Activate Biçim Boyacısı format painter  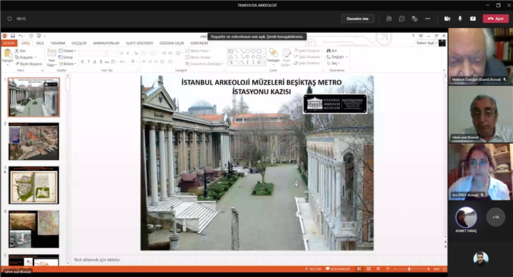pyautogui.click(x=28, y=64)
